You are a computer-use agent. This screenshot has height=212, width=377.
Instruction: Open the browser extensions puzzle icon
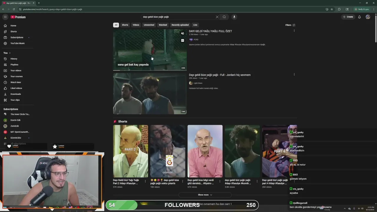339,9
